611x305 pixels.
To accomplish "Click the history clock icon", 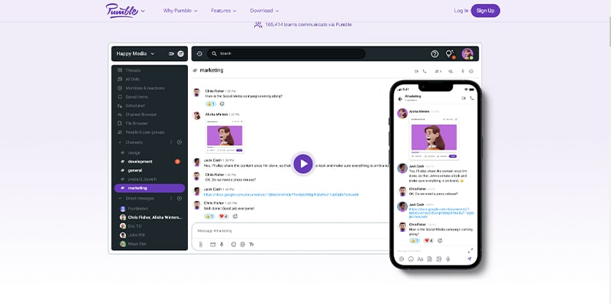I will tap(199, 53).
